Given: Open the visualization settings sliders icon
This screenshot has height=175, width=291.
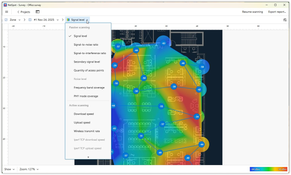Looking at the screenshot, I should [x=285, y=20].
